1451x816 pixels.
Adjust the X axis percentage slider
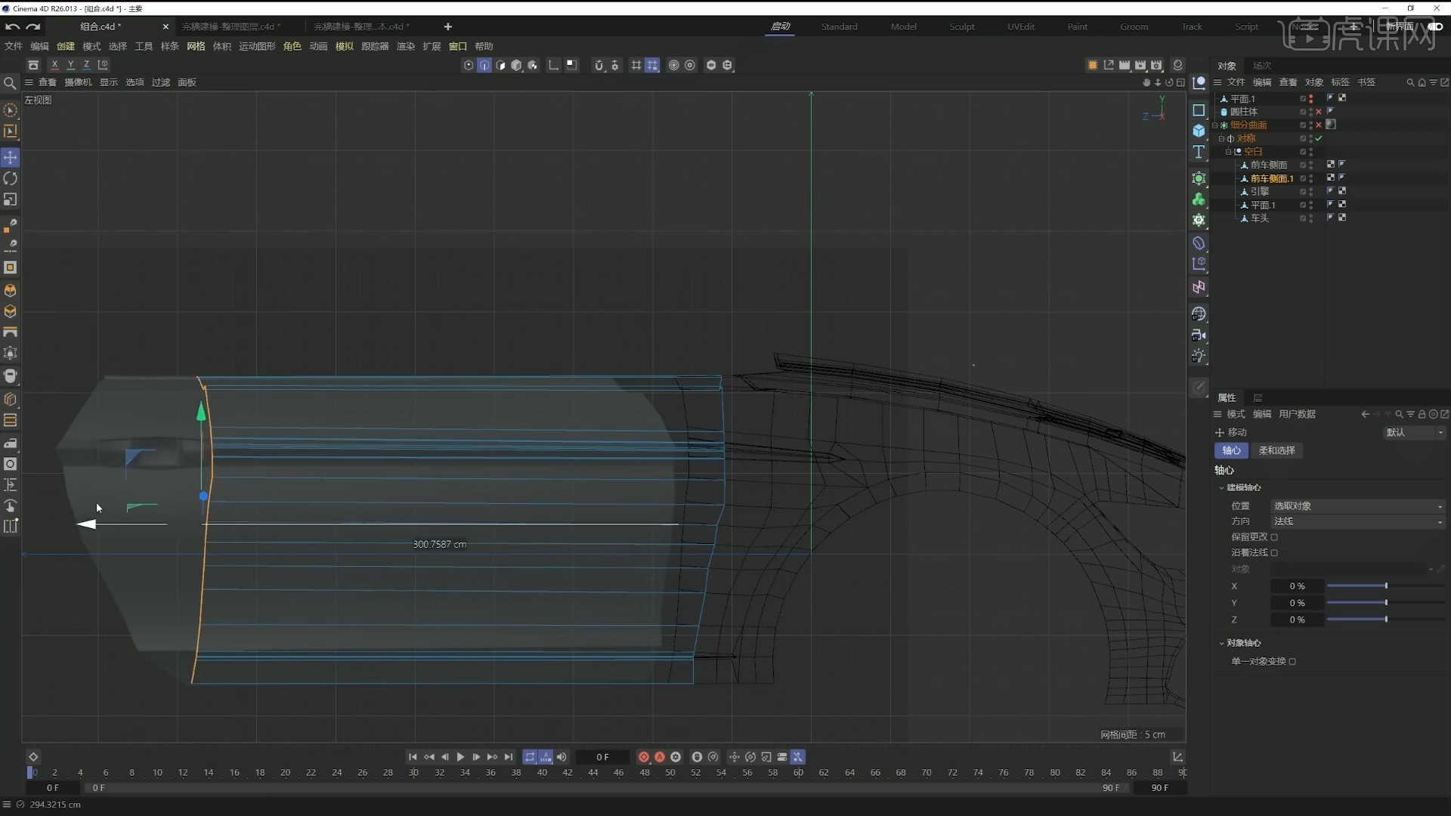[1385, 586]
